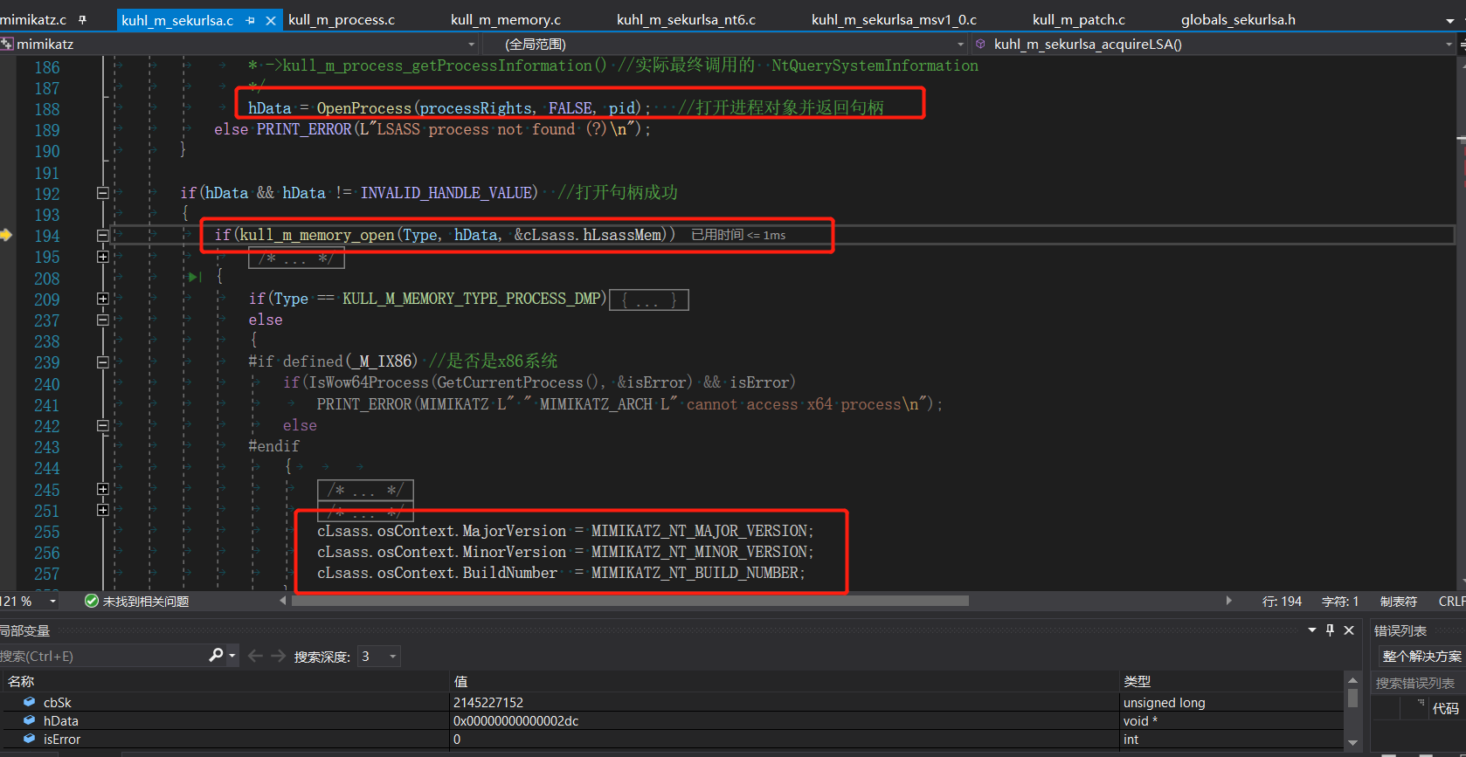Screen dimensions: 1466x757
Task: Expand the folded block at line 209
Action: [102, 299]
